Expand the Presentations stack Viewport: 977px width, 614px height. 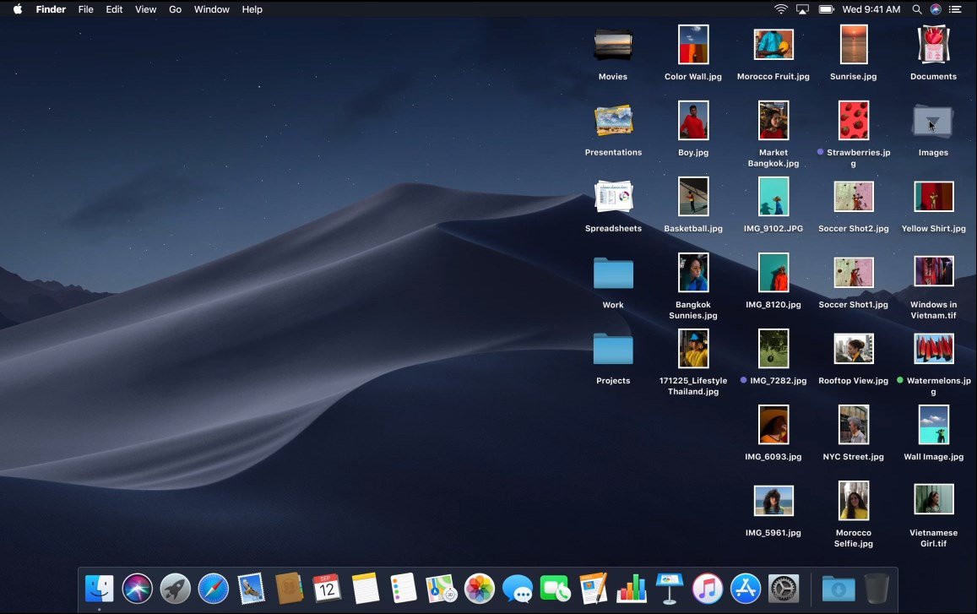613,121
